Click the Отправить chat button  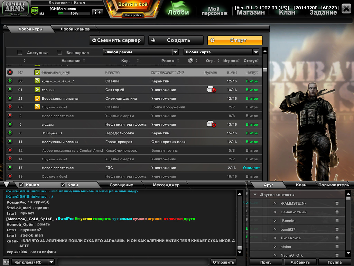pyautogui.click(x=223, y=262)
